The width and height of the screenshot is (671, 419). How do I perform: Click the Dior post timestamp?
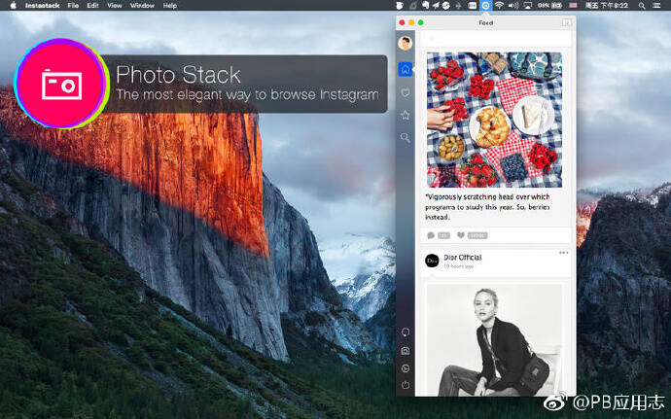(x=458, y=266)
